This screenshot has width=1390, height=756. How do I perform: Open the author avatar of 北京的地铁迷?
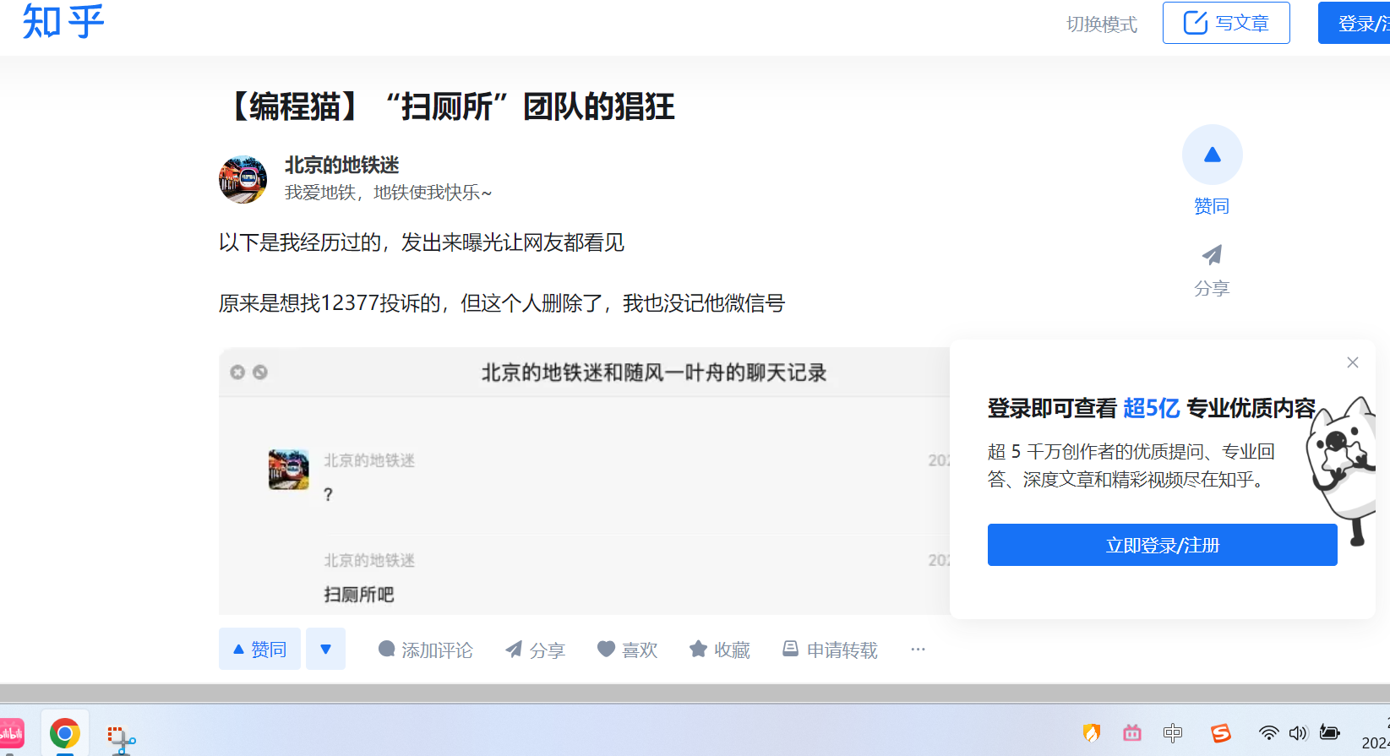click(x=243, y=179)
